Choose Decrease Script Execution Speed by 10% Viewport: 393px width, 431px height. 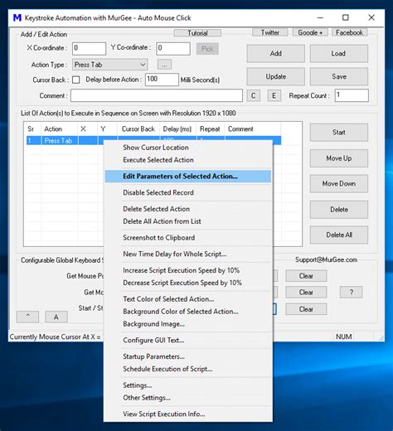[x=188, y=283]
